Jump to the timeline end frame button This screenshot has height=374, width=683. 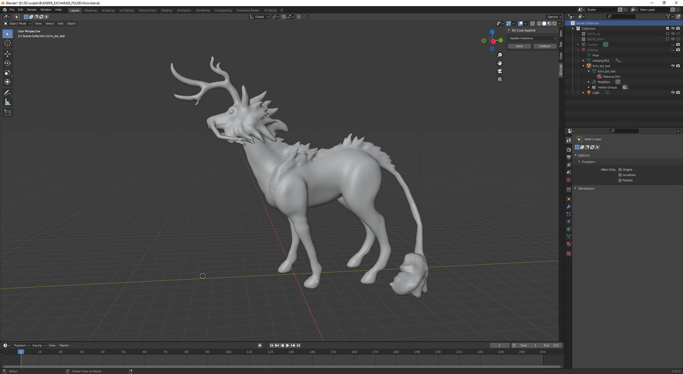298,345
